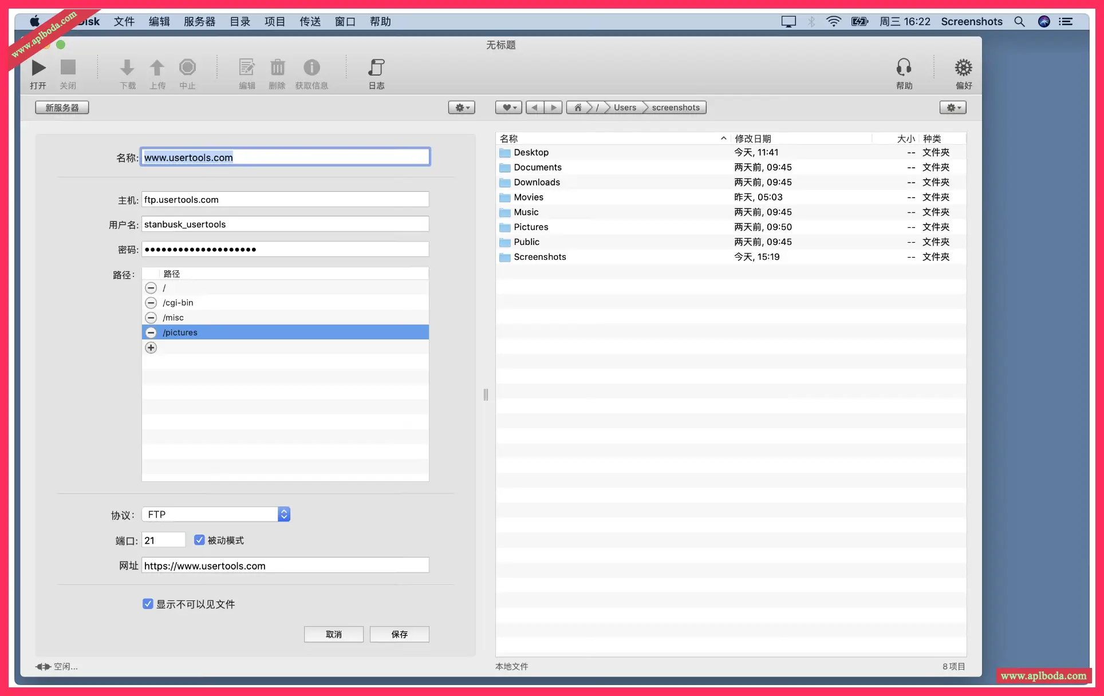Open the protocol (协议) FTP dropdown
Viewport: 1104px width, 696px height.
216,515
